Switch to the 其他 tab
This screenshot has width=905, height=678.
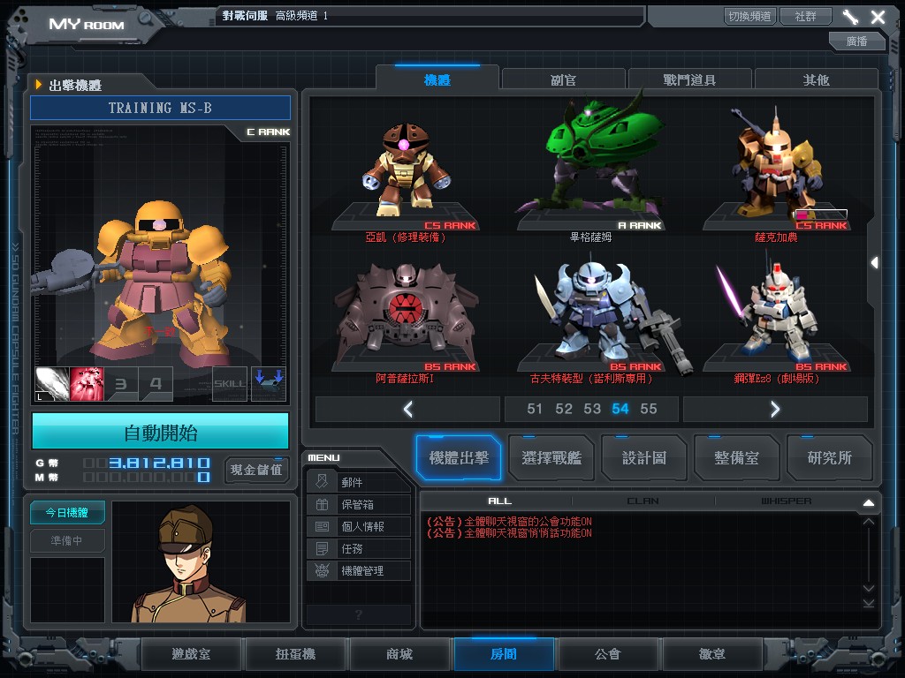click(816, 79)
